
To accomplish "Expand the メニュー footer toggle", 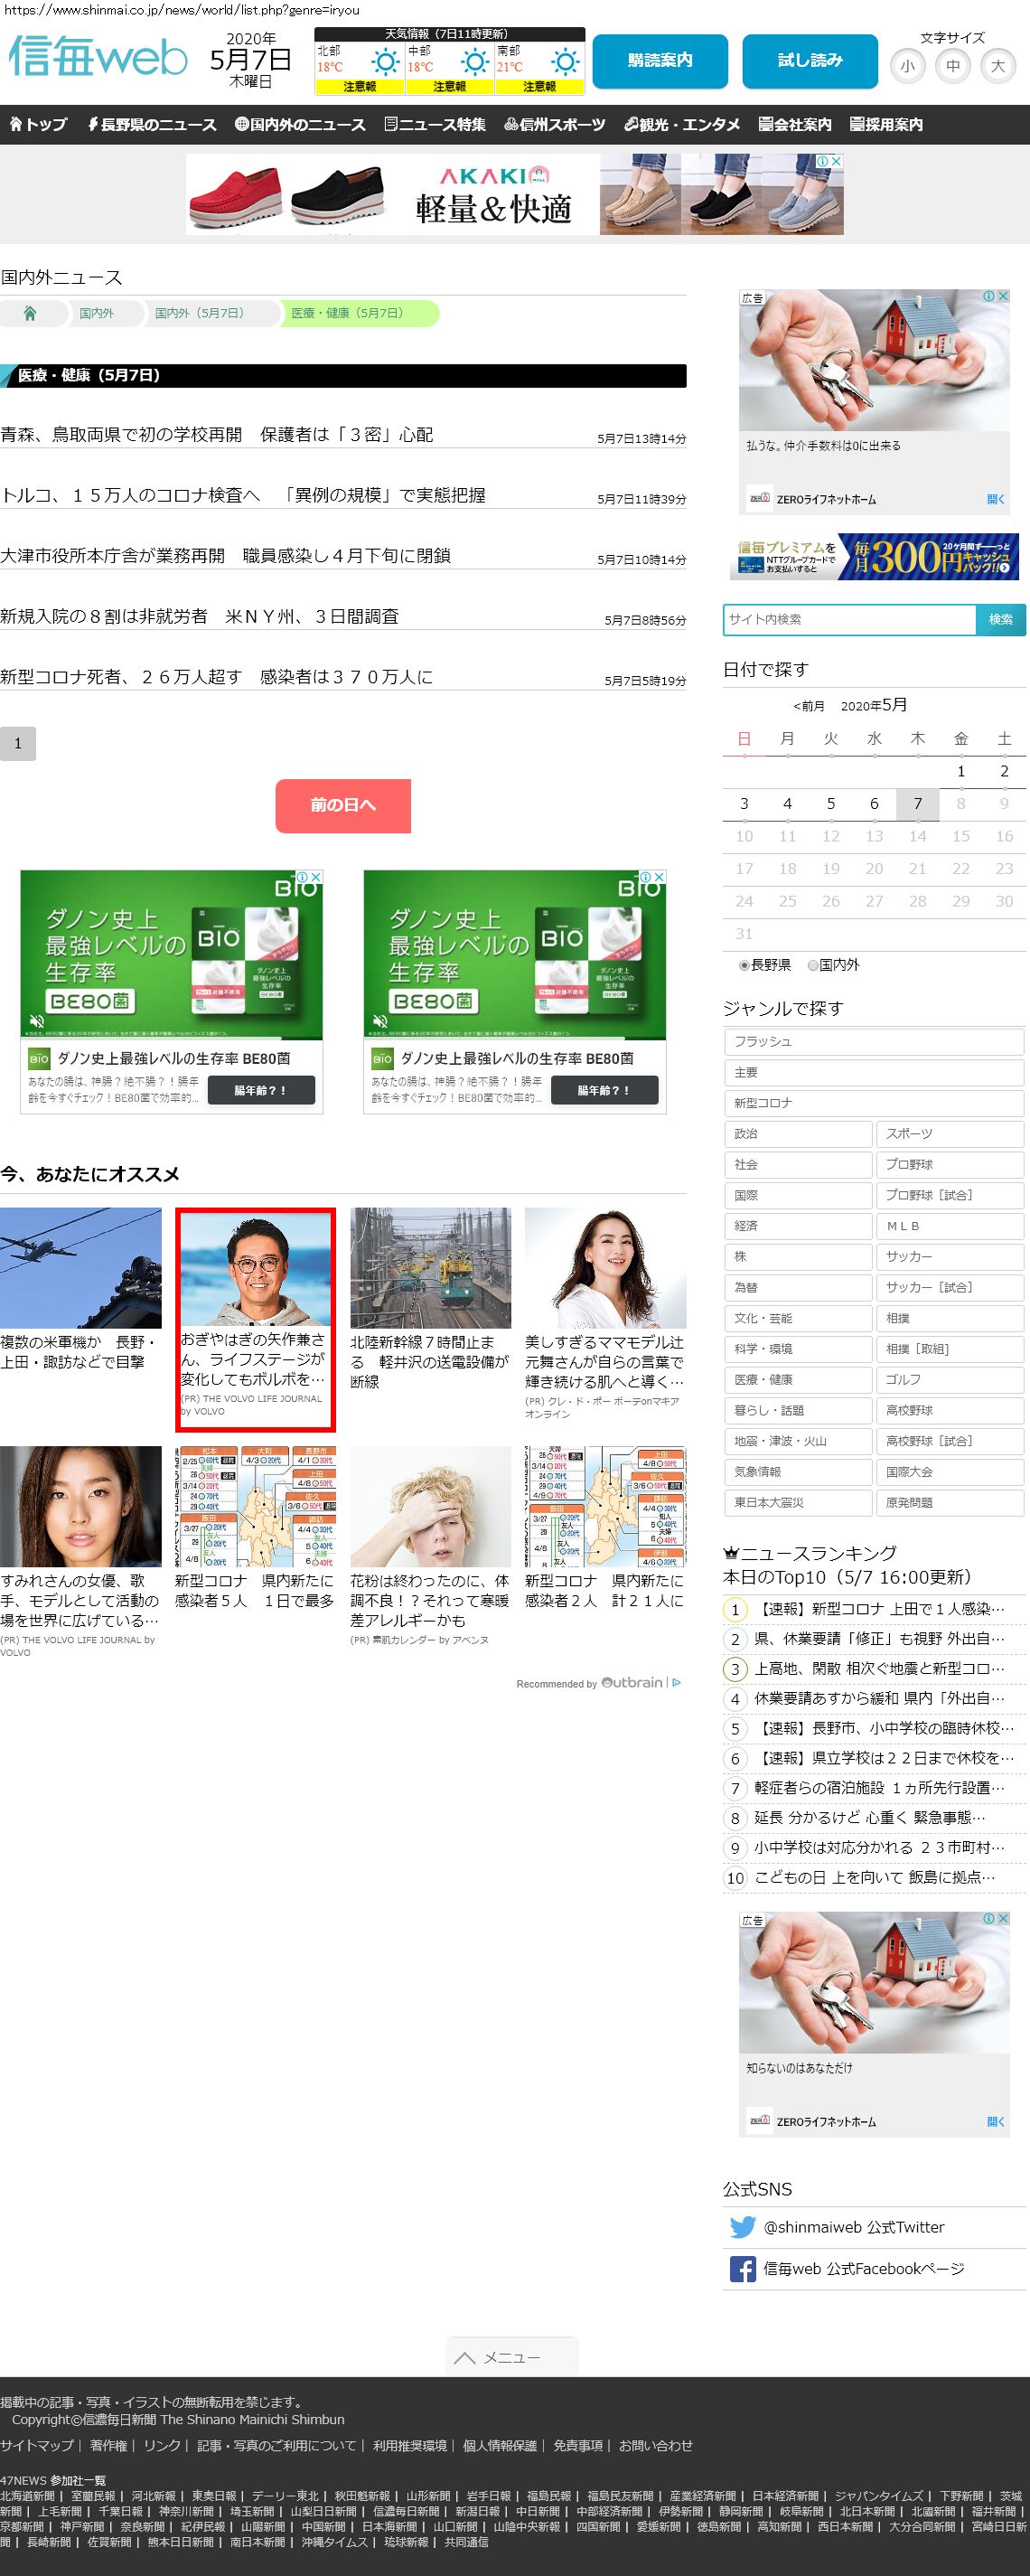I will [511, 2357].
